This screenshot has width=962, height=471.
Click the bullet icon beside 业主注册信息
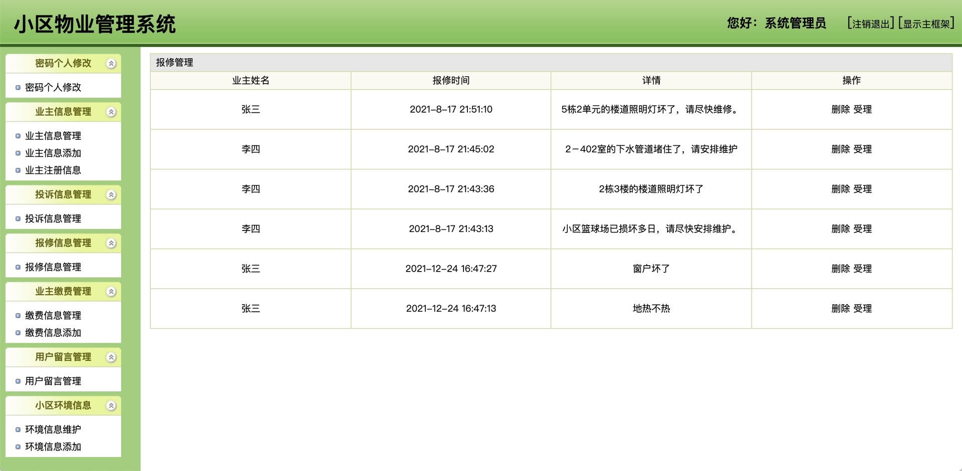click(x=17, y=170)
